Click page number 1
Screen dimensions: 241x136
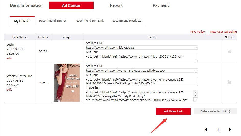[218, 130]
